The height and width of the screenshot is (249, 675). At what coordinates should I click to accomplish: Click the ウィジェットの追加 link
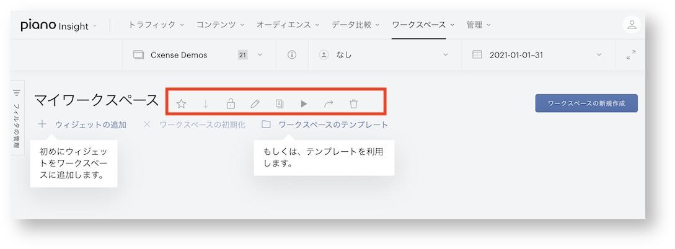point(90,124)
